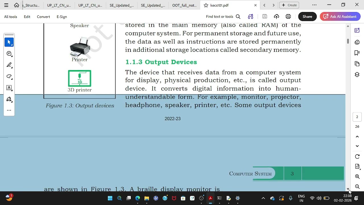364x205 pixels.
Task: Click the scrollbar up arrow
Action: point(348,26)
